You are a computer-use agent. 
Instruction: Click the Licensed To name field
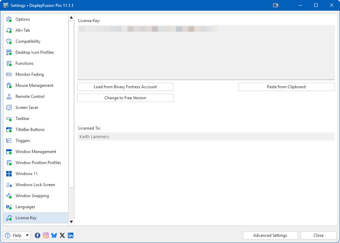(206, 137)
